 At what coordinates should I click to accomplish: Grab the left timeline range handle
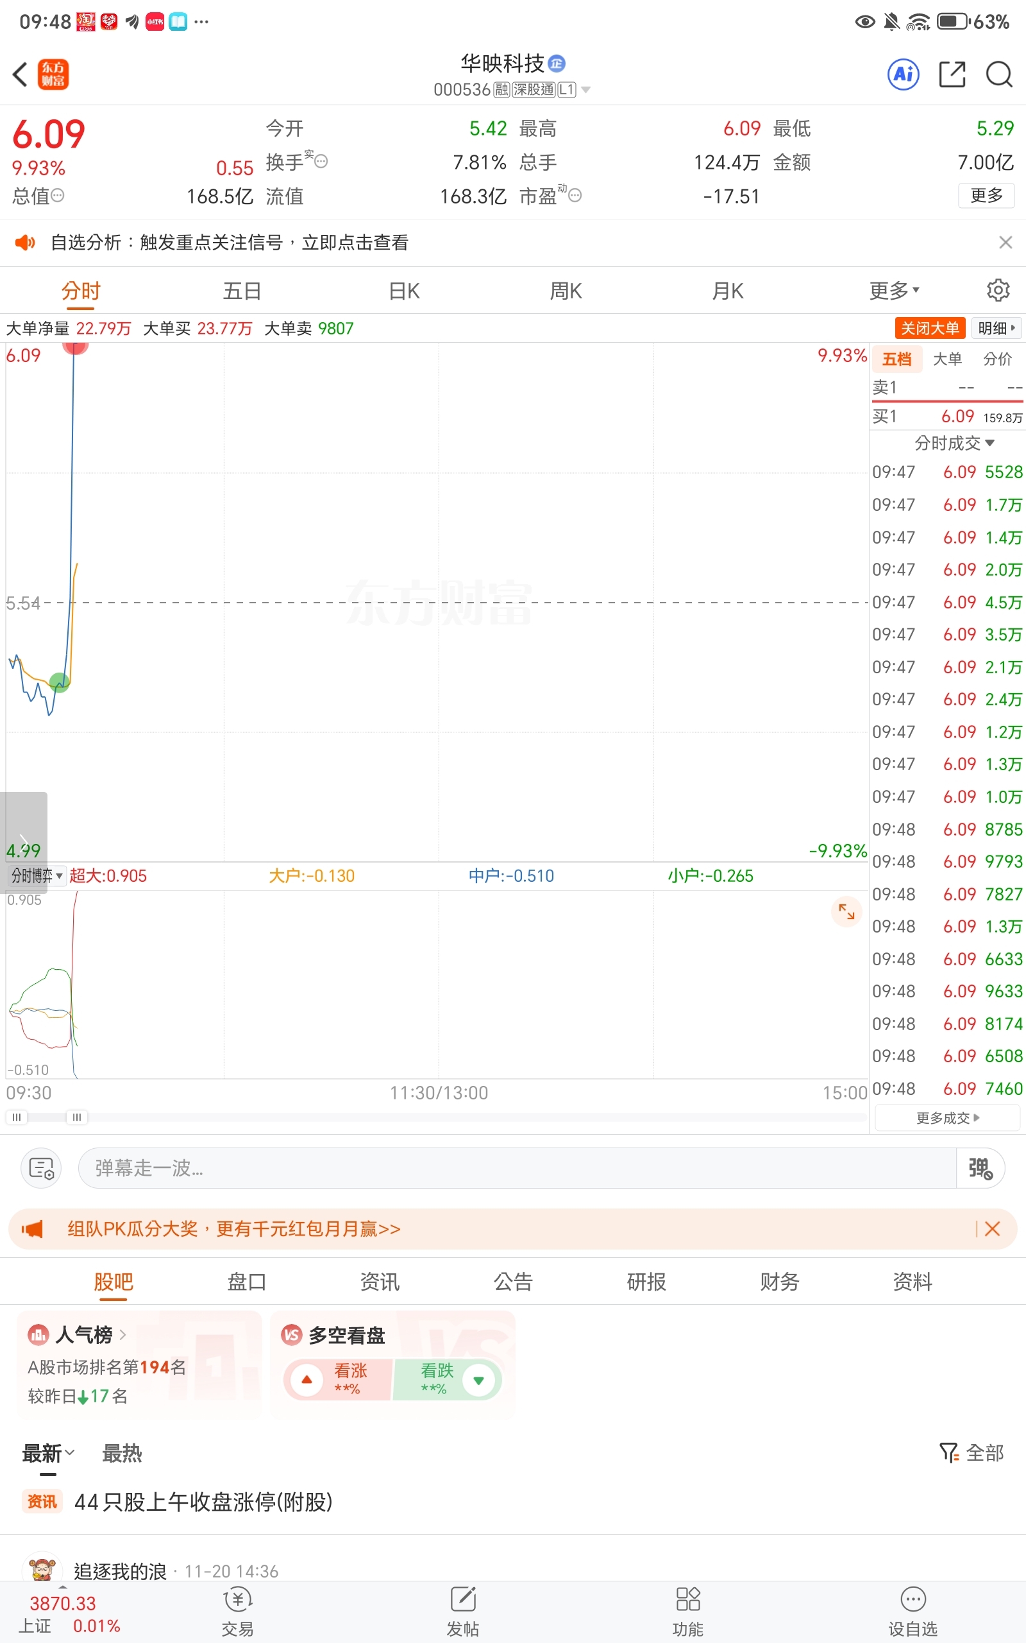(x=16, y=1117)
